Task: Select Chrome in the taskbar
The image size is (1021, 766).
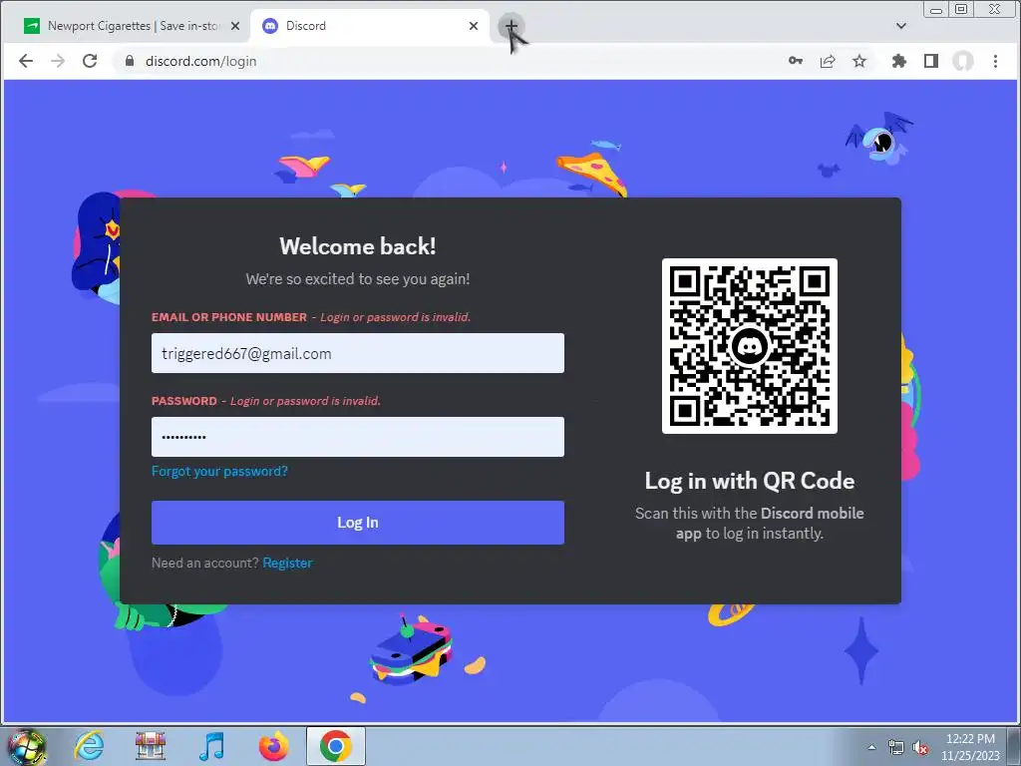Action: pyautogui.click(x=335, y=746)
